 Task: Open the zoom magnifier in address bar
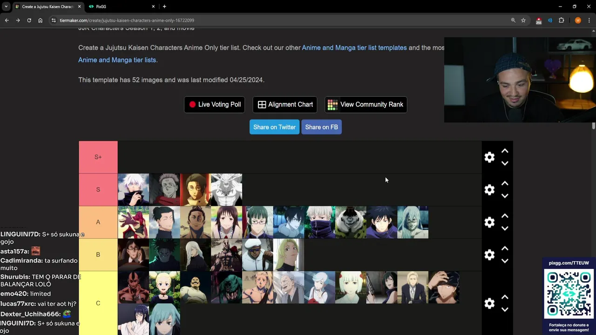pos(513,20)
